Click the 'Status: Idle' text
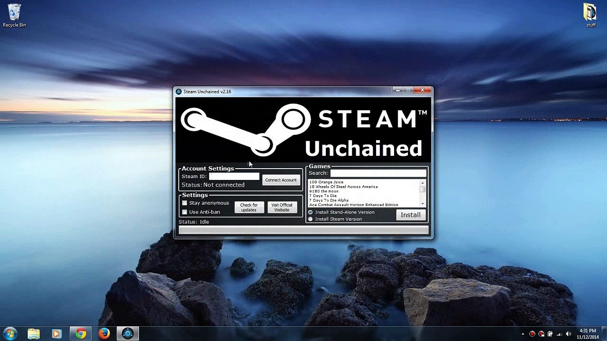 [x=194, y=222]
